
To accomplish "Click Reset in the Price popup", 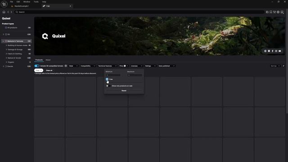I will [x=124, y=91].
